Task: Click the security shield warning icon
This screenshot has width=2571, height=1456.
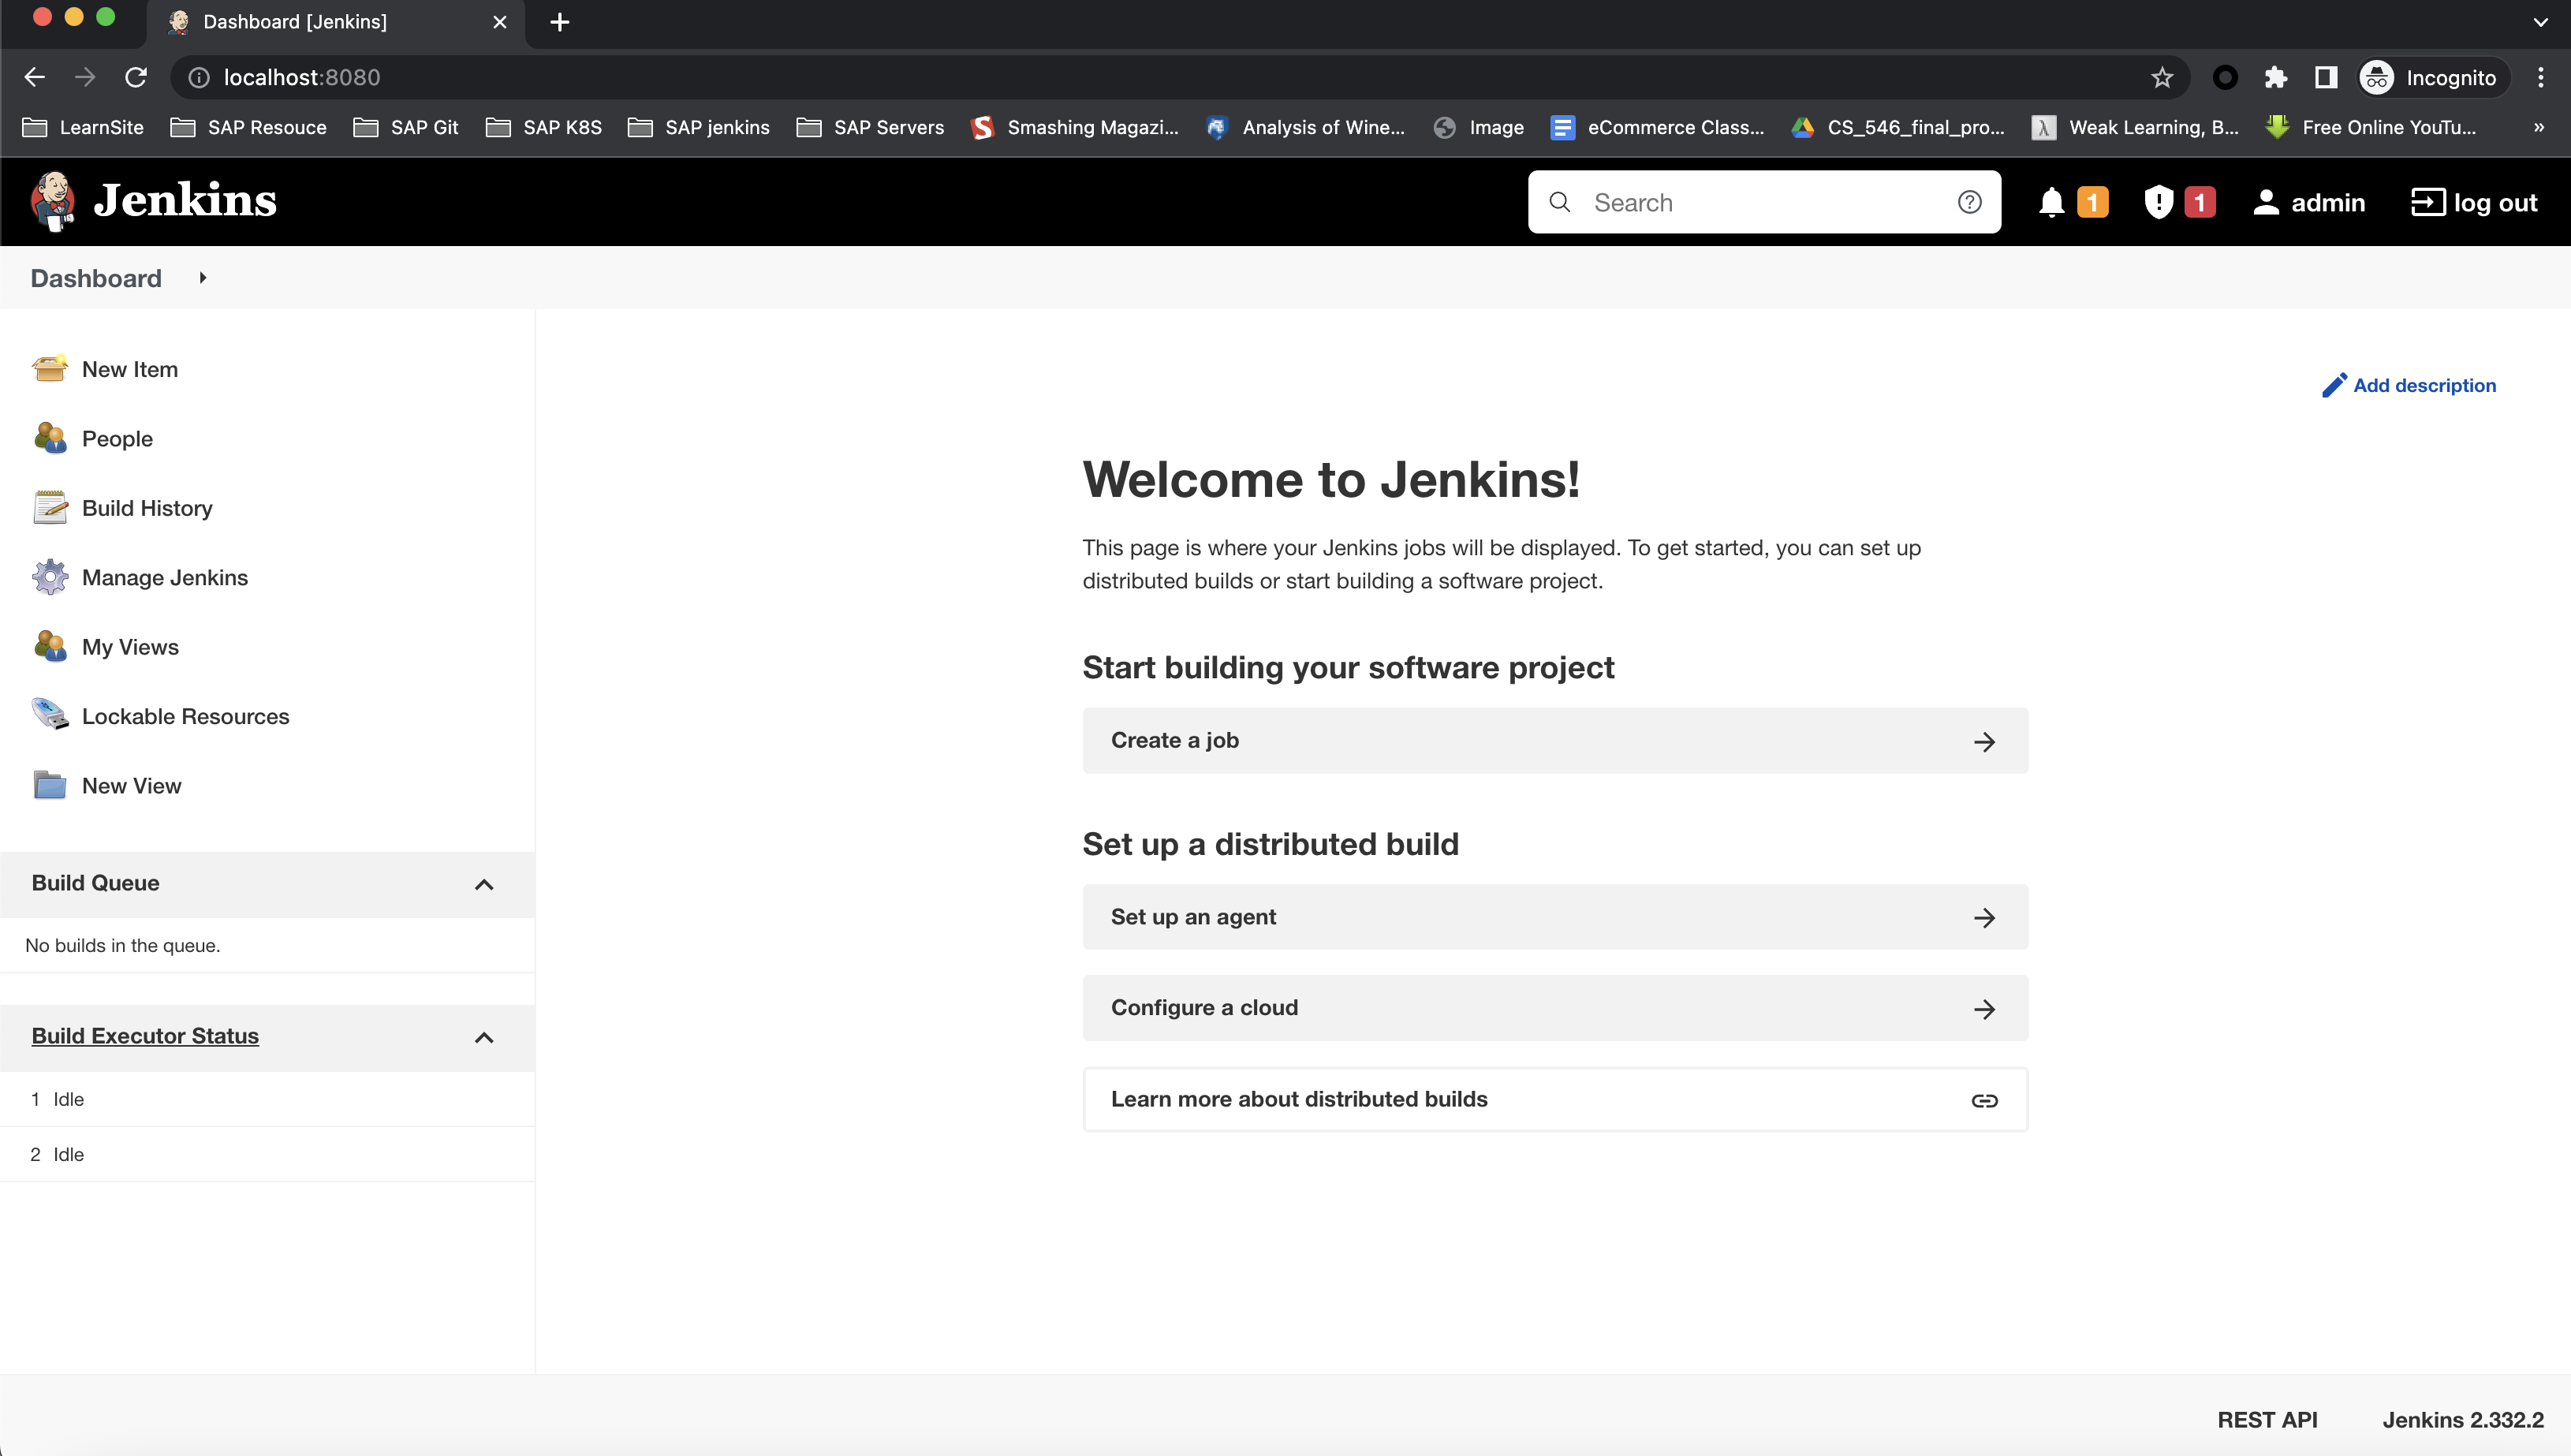Action: click(x=2159, y=202)
